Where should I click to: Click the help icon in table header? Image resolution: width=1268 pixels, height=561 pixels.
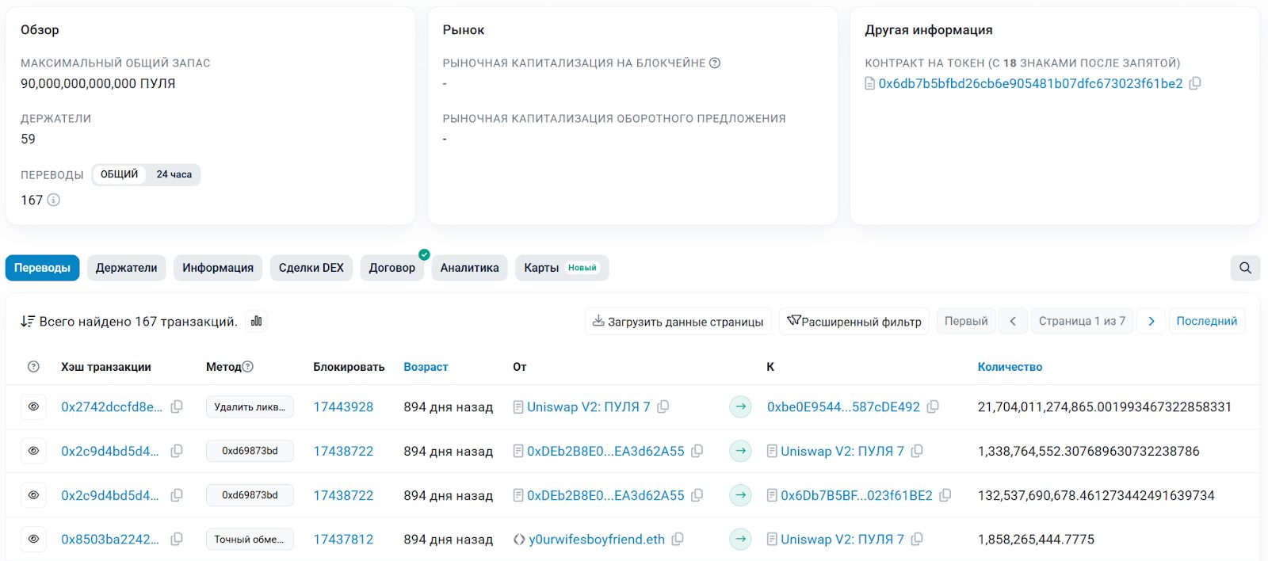(x=33, y=367)
